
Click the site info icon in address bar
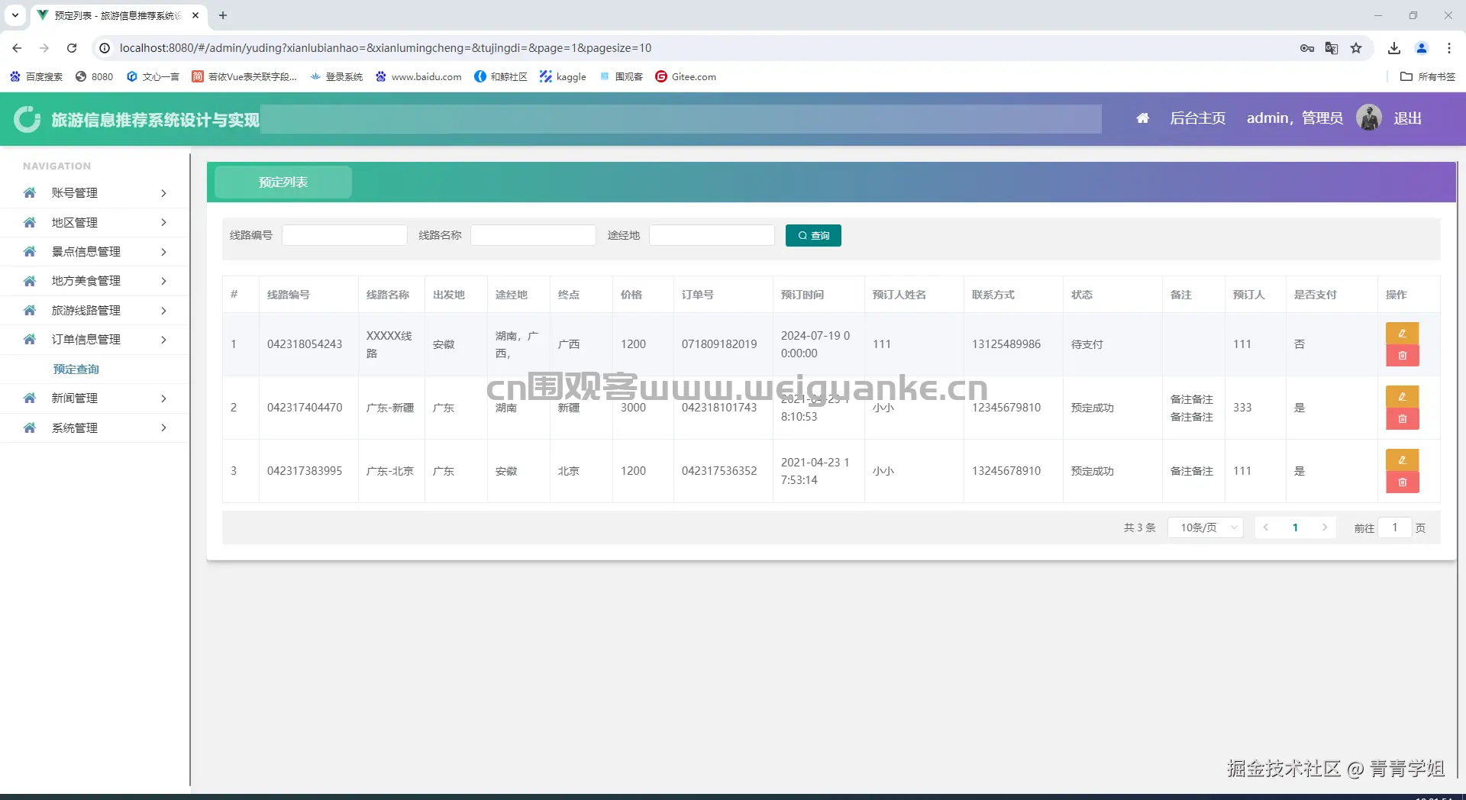point(105,48)
